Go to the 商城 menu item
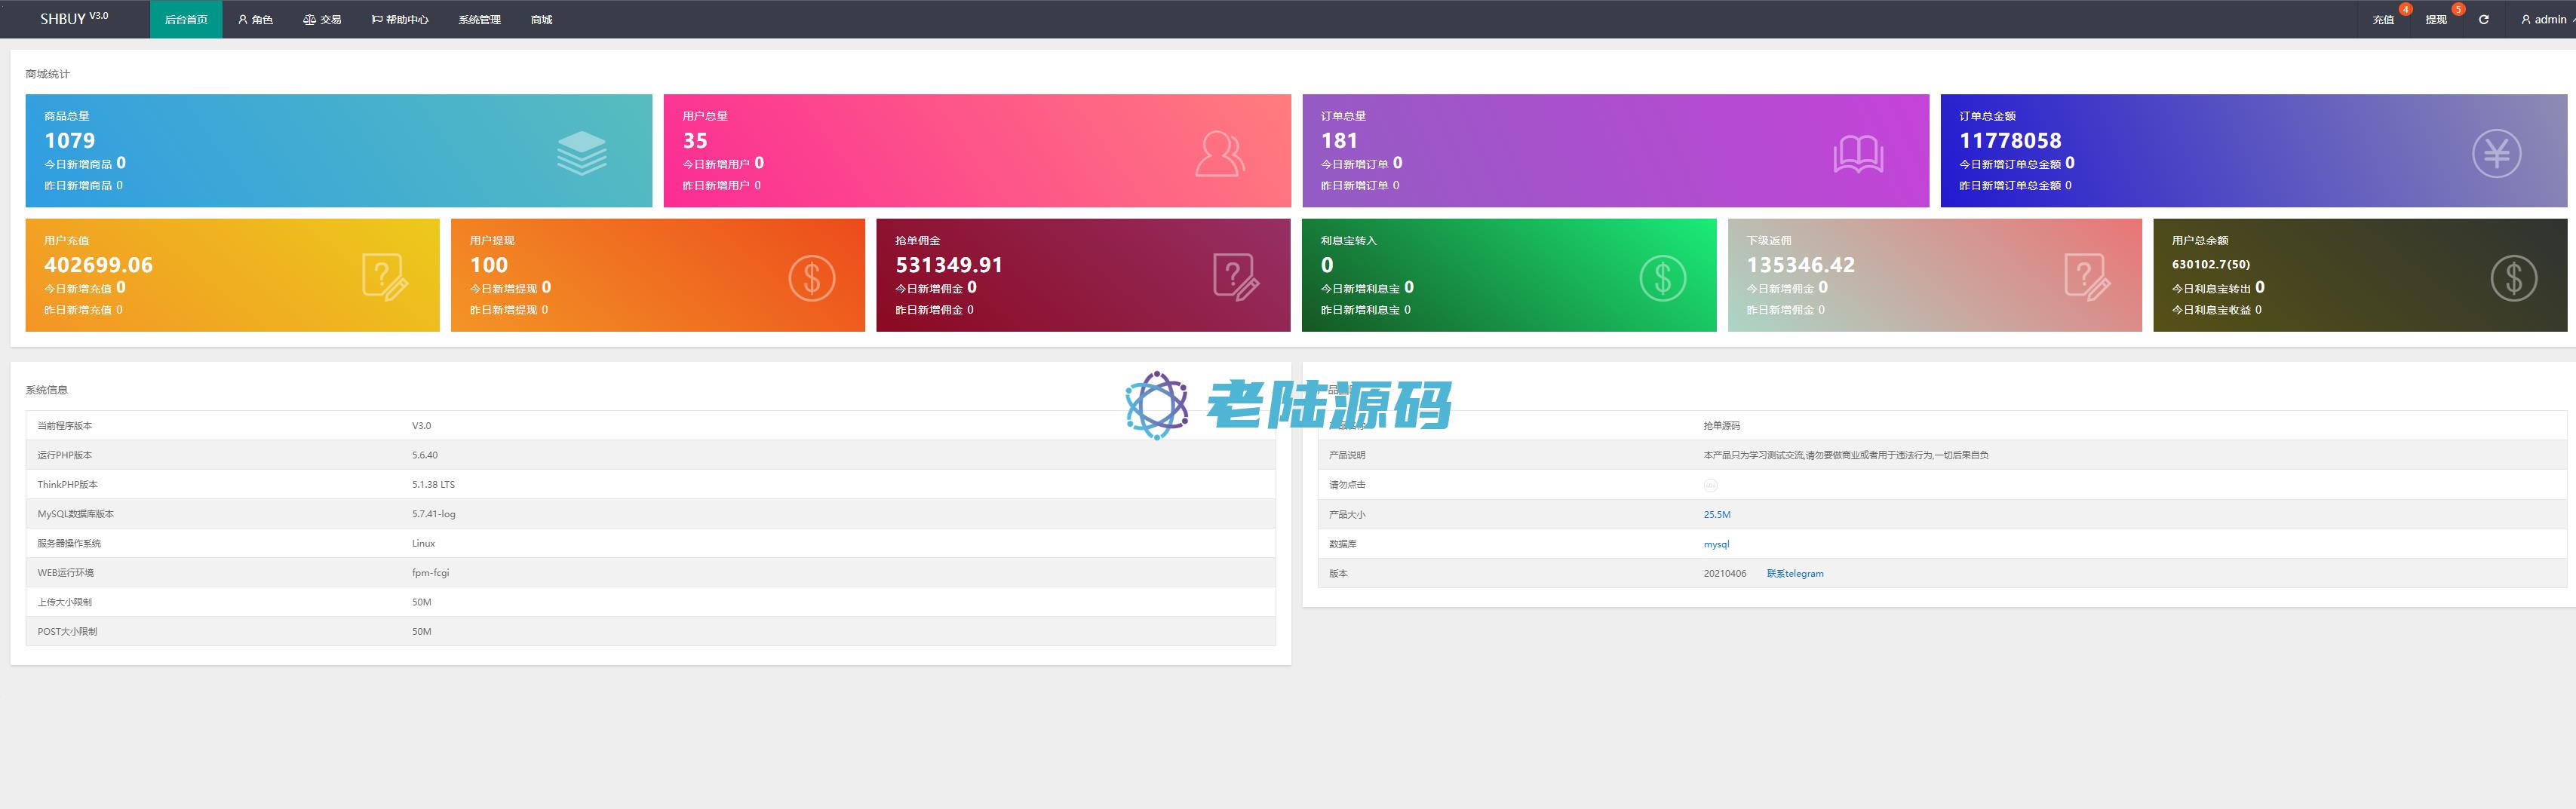The width and height of the screenshot is (2576, 809). (x=541, y=20)
